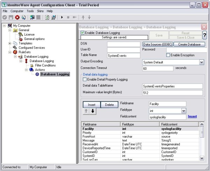
Task: Click the connect to computer toolbar icon
Action: coord(32,17)
